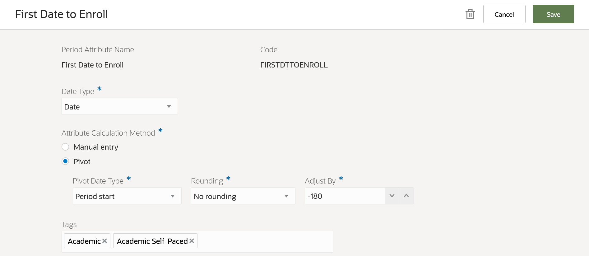Open the Rounding dropdown
589x256 pixels.
(243, 196)
